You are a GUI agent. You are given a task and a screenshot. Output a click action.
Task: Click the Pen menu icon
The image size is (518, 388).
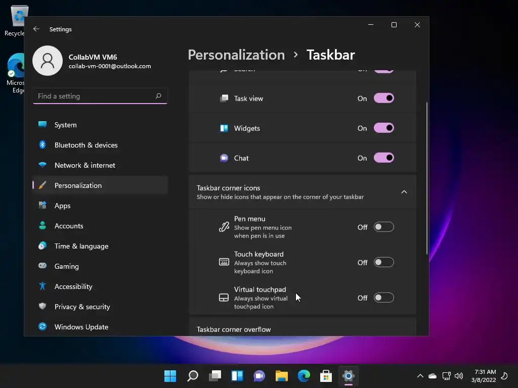224,227
